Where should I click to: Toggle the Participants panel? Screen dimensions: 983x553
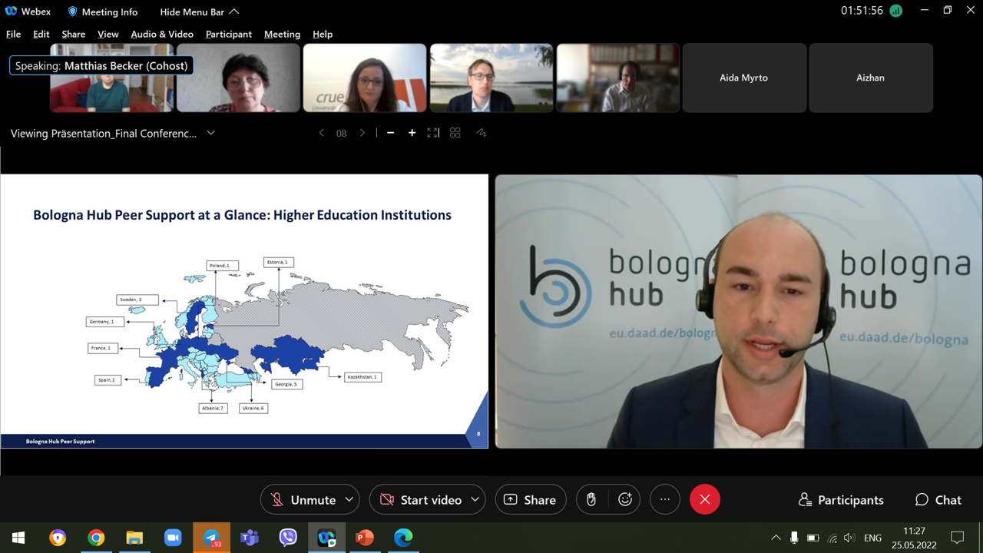click(841, 499)
